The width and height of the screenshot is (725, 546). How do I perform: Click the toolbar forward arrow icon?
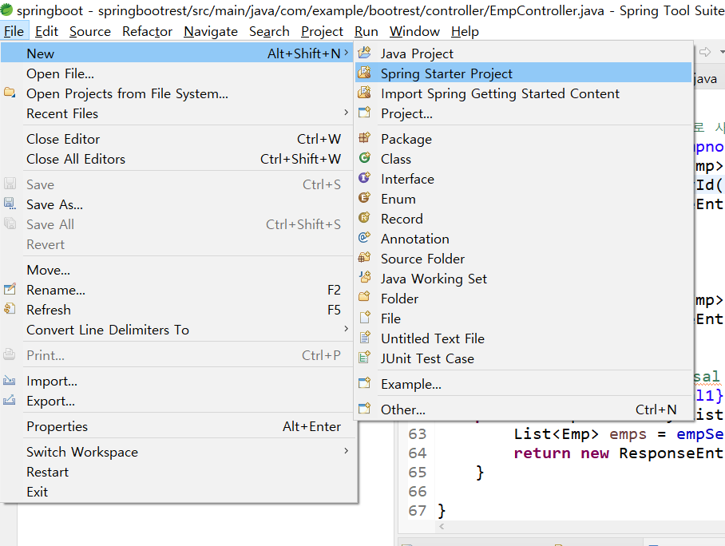point(705,52)
